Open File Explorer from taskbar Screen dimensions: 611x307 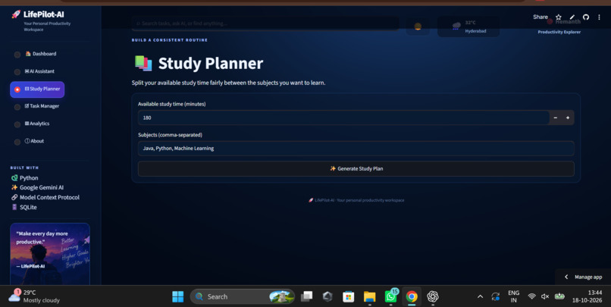[x=369, y=297]
